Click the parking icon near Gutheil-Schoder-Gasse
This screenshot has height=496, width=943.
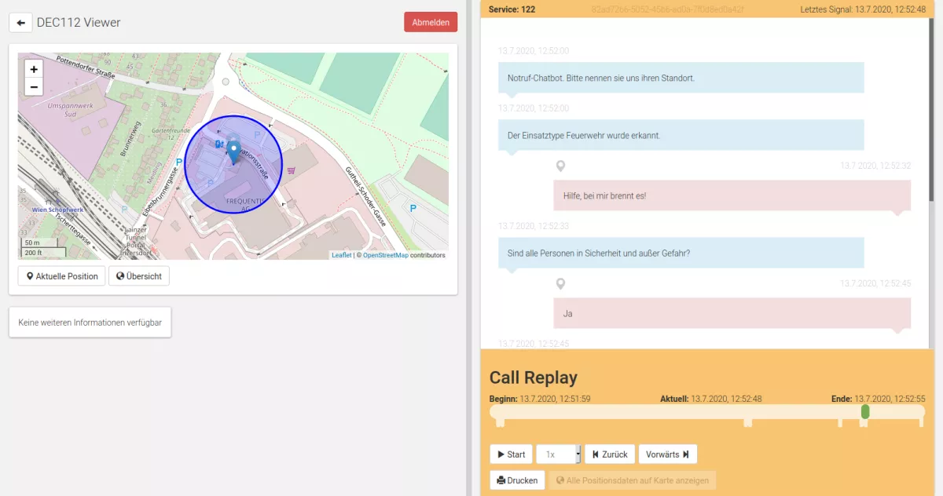pyautogui.click(x=413, y=208)
